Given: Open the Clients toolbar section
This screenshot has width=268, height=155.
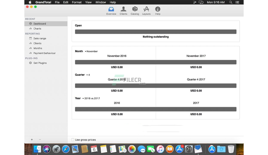Looking at the screenshot, I should [123, 11].
